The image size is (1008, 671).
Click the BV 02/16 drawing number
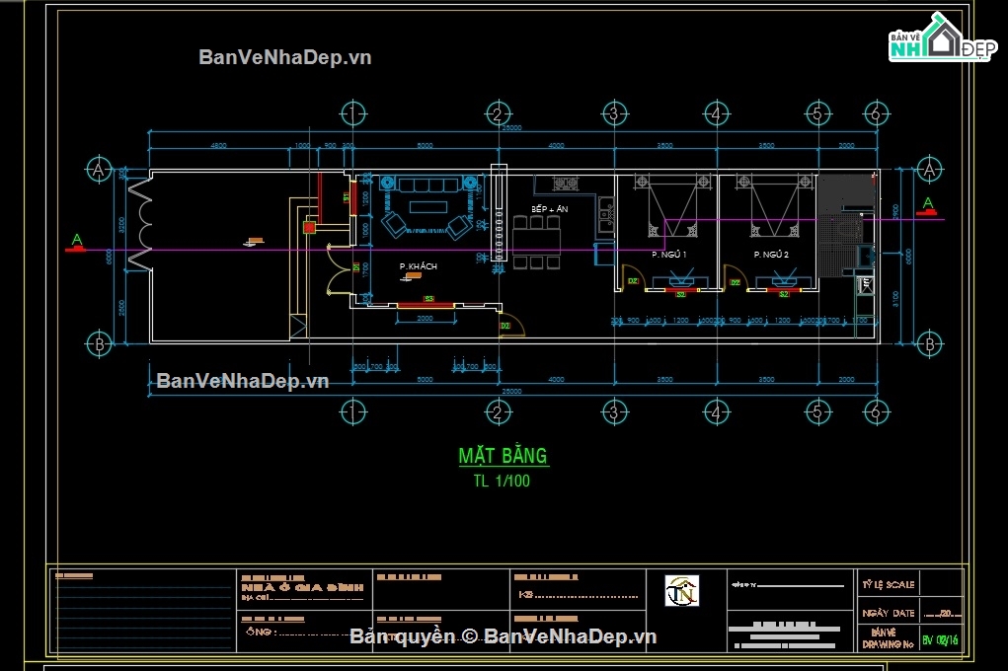(x=940, y=640)
